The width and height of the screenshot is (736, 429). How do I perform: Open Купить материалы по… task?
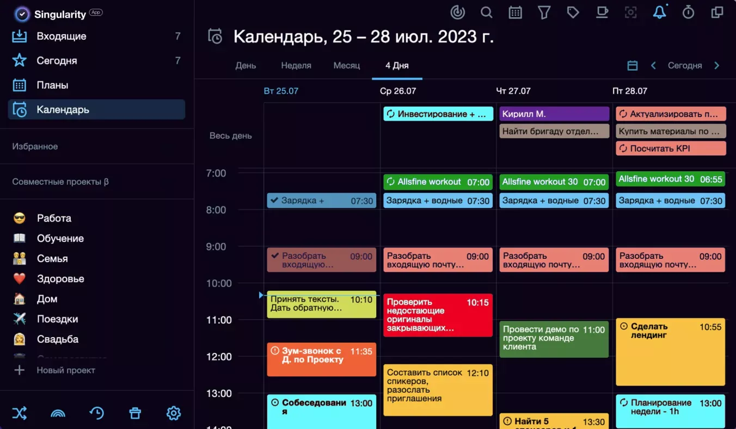point(671,131)
